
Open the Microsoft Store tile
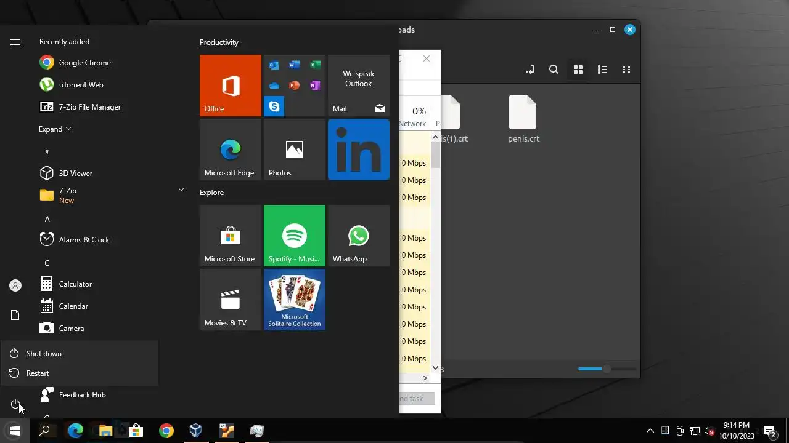231,236
